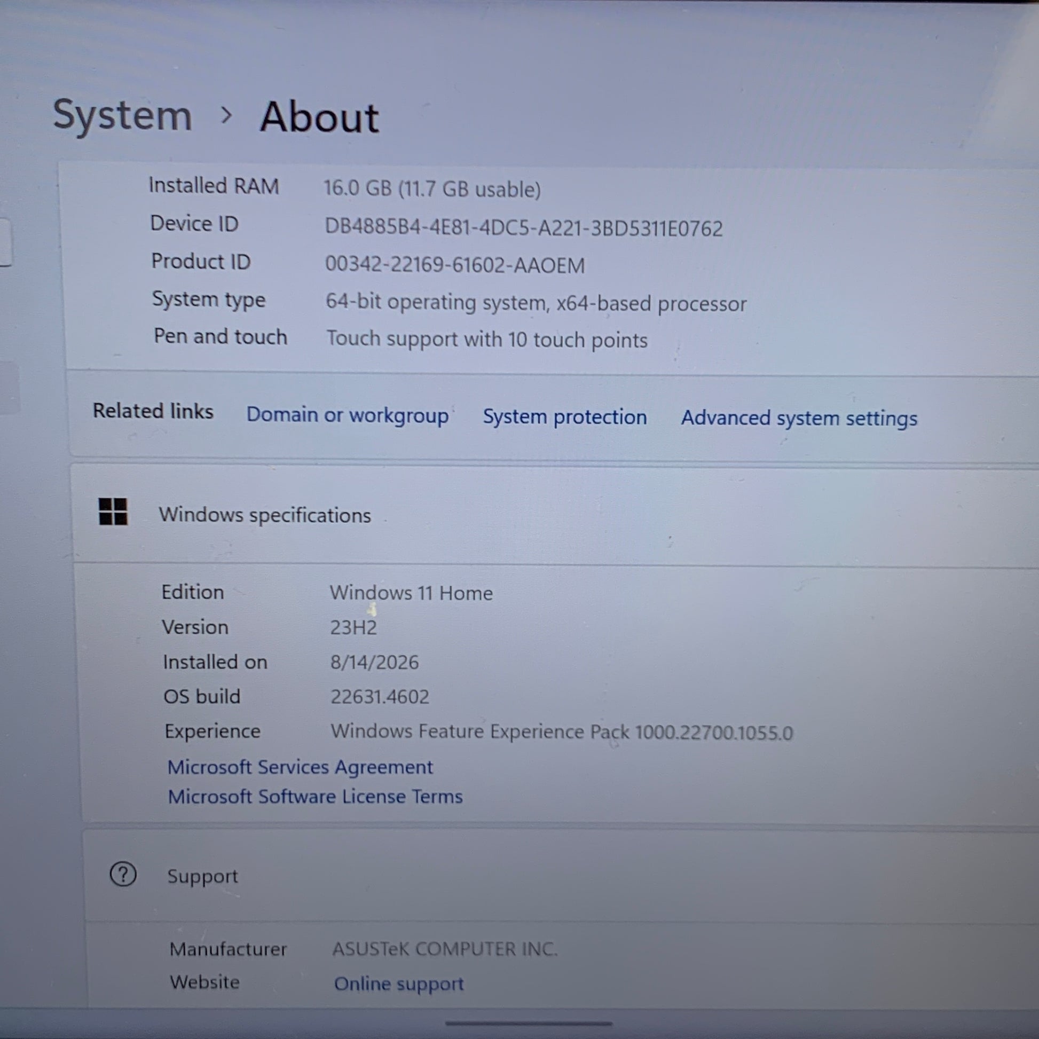Go back to System in the breadcrumb

(123, 115)
